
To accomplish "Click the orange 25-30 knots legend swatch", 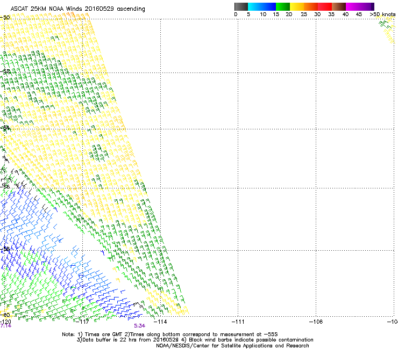I will point(310,6).
